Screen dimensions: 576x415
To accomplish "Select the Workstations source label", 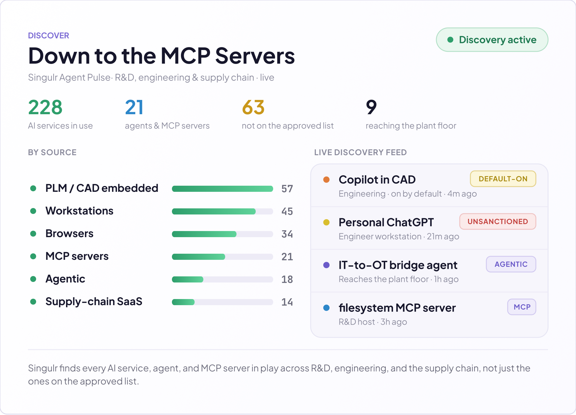I will click(x=79, y=211).
